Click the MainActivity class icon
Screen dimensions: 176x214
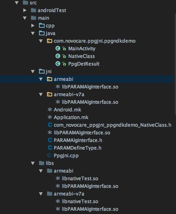click(x=58, y=48)
